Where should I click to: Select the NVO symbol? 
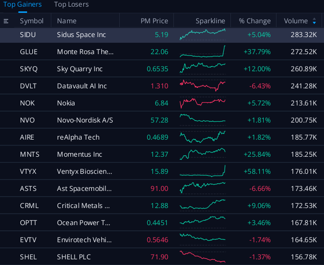(x=27, y=120)
